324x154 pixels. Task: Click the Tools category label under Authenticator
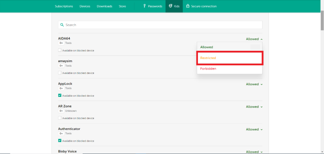(68, 133)
